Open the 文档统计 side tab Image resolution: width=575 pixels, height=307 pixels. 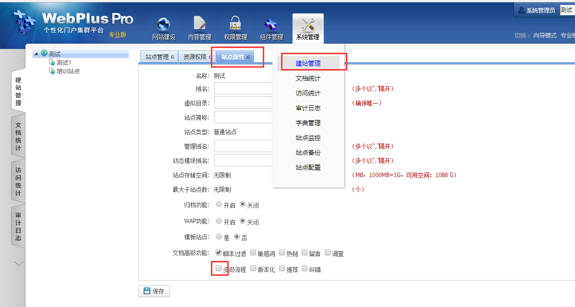coord(18,137)
